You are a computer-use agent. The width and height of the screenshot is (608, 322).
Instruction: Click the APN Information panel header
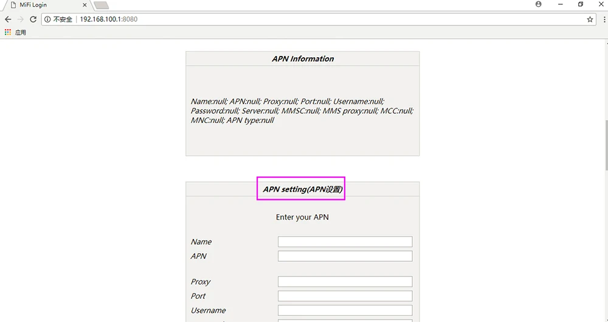click(x=302, y=58)
